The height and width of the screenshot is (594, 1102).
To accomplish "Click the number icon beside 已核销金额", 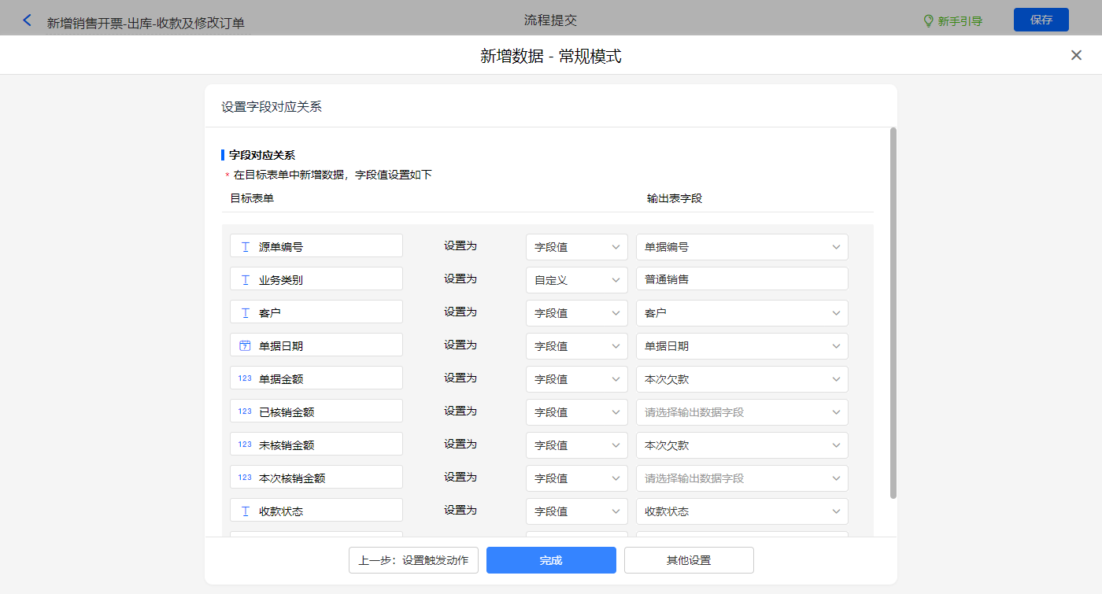I will 245,411.
